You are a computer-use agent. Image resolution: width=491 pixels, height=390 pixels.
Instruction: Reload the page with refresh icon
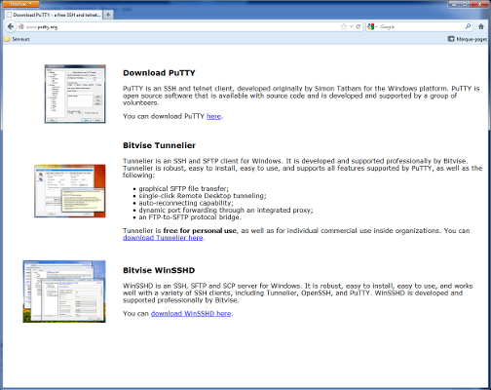(x=359, y=27)
